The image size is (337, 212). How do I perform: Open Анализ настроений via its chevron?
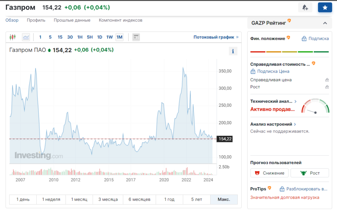[295, 124]
